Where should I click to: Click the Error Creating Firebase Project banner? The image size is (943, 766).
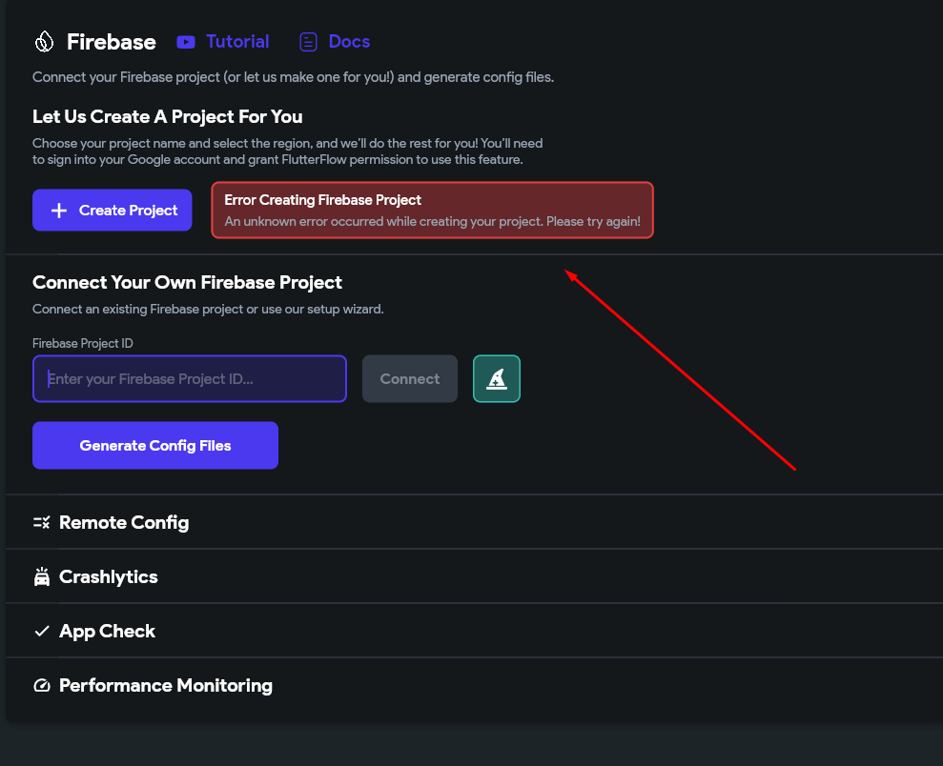[x=433, y=211]
